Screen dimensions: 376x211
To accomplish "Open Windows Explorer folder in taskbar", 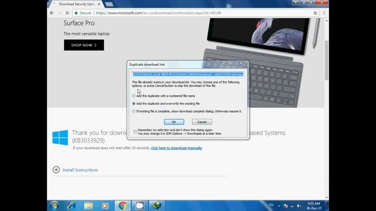I will [88, 206].
